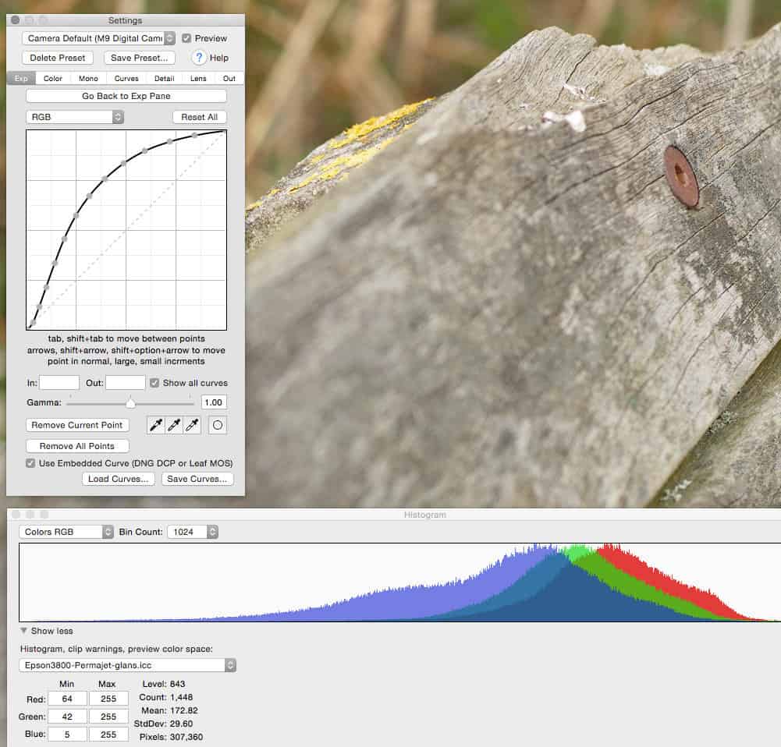
Task: Open the RGB channel dropdown
Action: (x=74, y=117)
